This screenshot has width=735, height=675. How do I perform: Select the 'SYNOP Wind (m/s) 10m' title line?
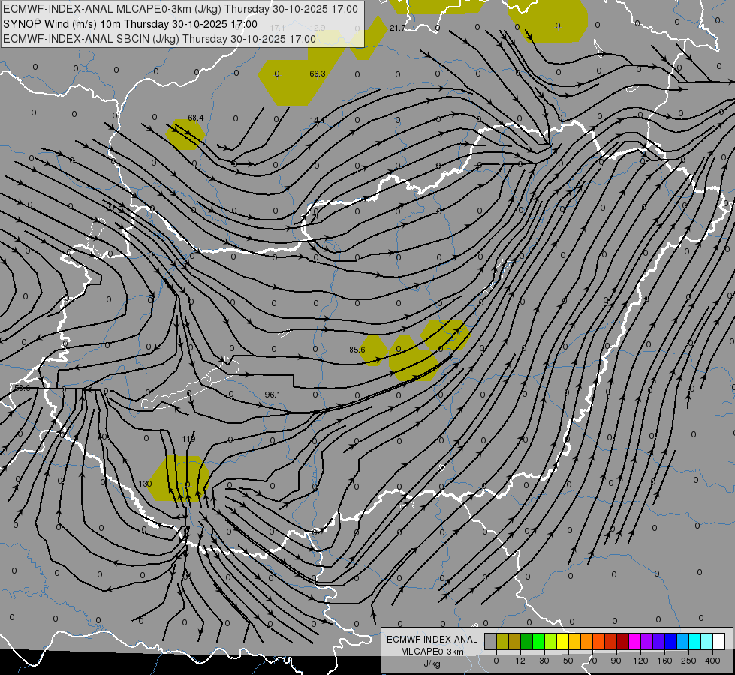[x=130, y=24]
